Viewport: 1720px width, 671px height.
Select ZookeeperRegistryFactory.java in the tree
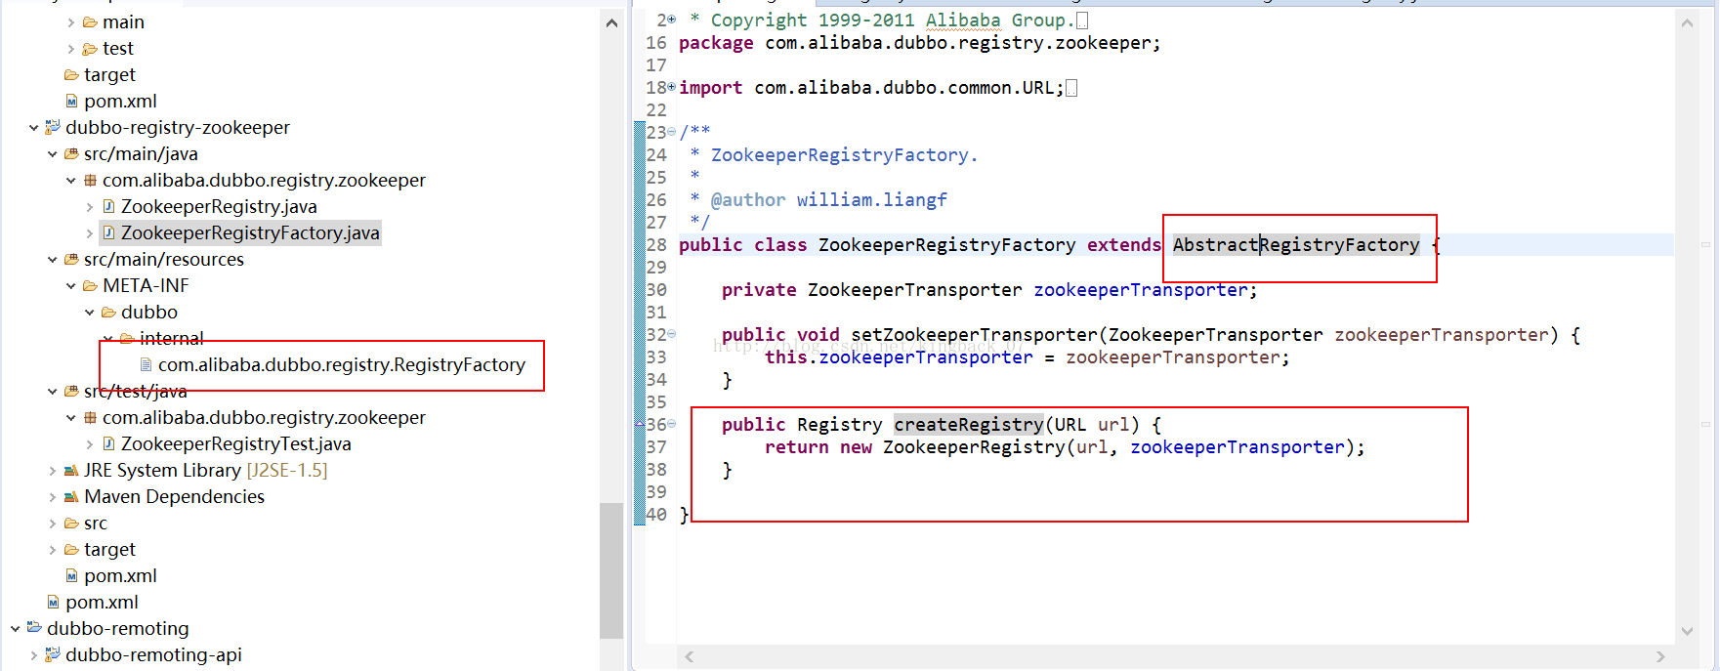coord(250,232)
